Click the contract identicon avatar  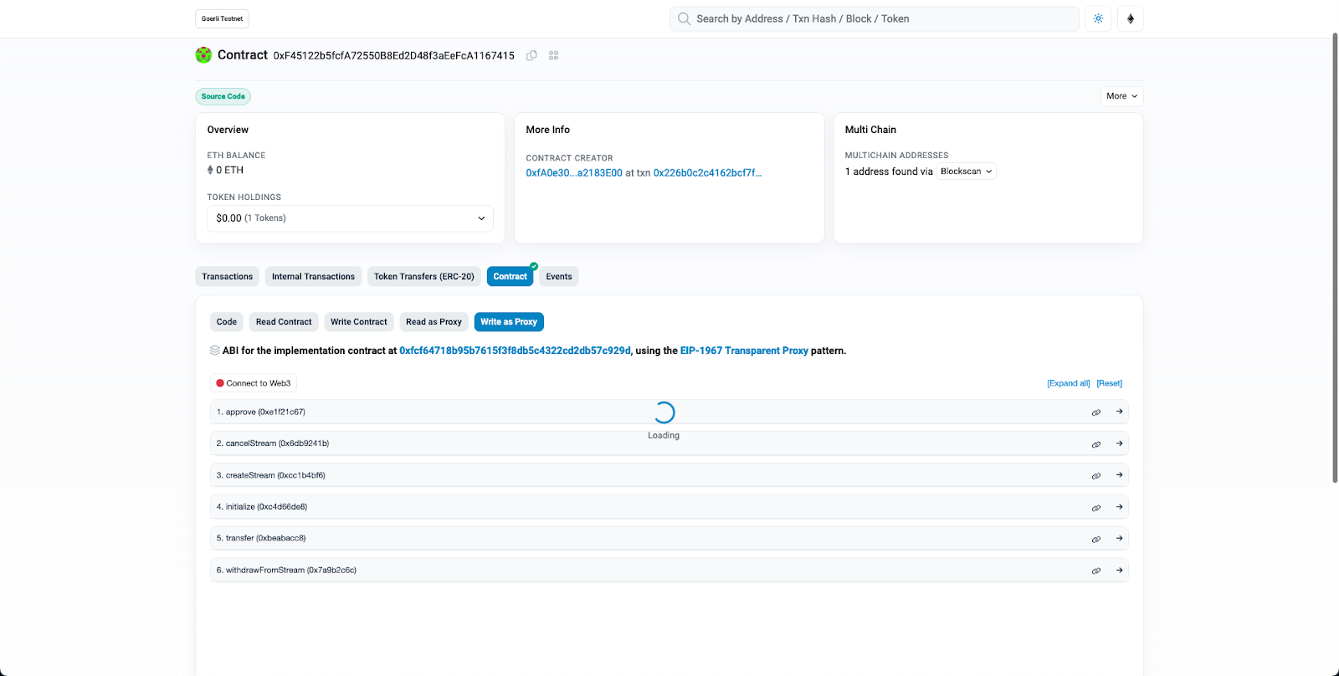(203, 55)
